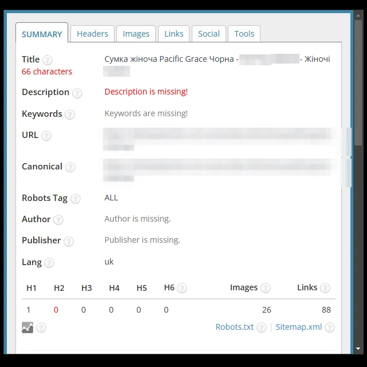Click the help icon beside Canonical
This screenshot has width=367, height=367.
pos(70,167)
